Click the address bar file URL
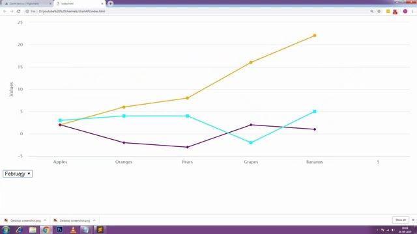 pyautogui.click(x=72, y=12)
